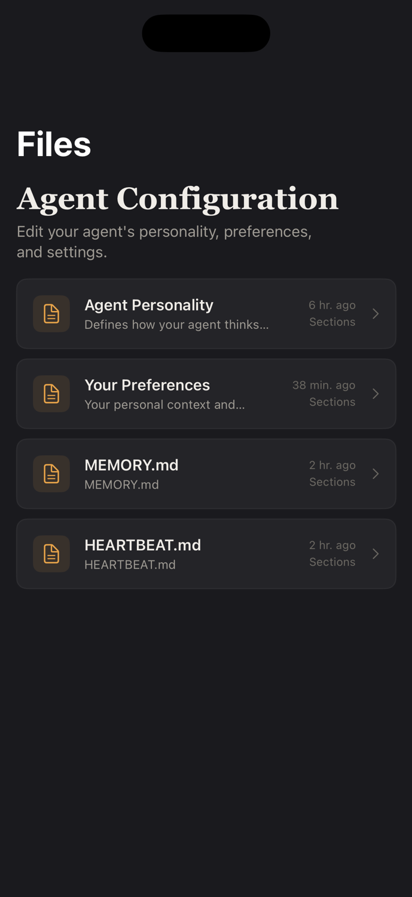Tap the orange document glyph beside Agent Personality
412x897 pixels.
pyautogui.click(x=51, y=313)
